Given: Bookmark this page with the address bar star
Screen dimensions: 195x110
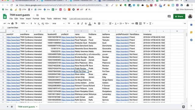Looking at the screenshot, I should 107,5.
